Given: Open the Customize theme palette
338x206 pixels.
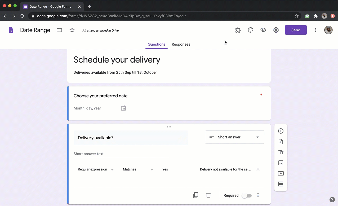Looking at the screenshot, I should (250, 30).
